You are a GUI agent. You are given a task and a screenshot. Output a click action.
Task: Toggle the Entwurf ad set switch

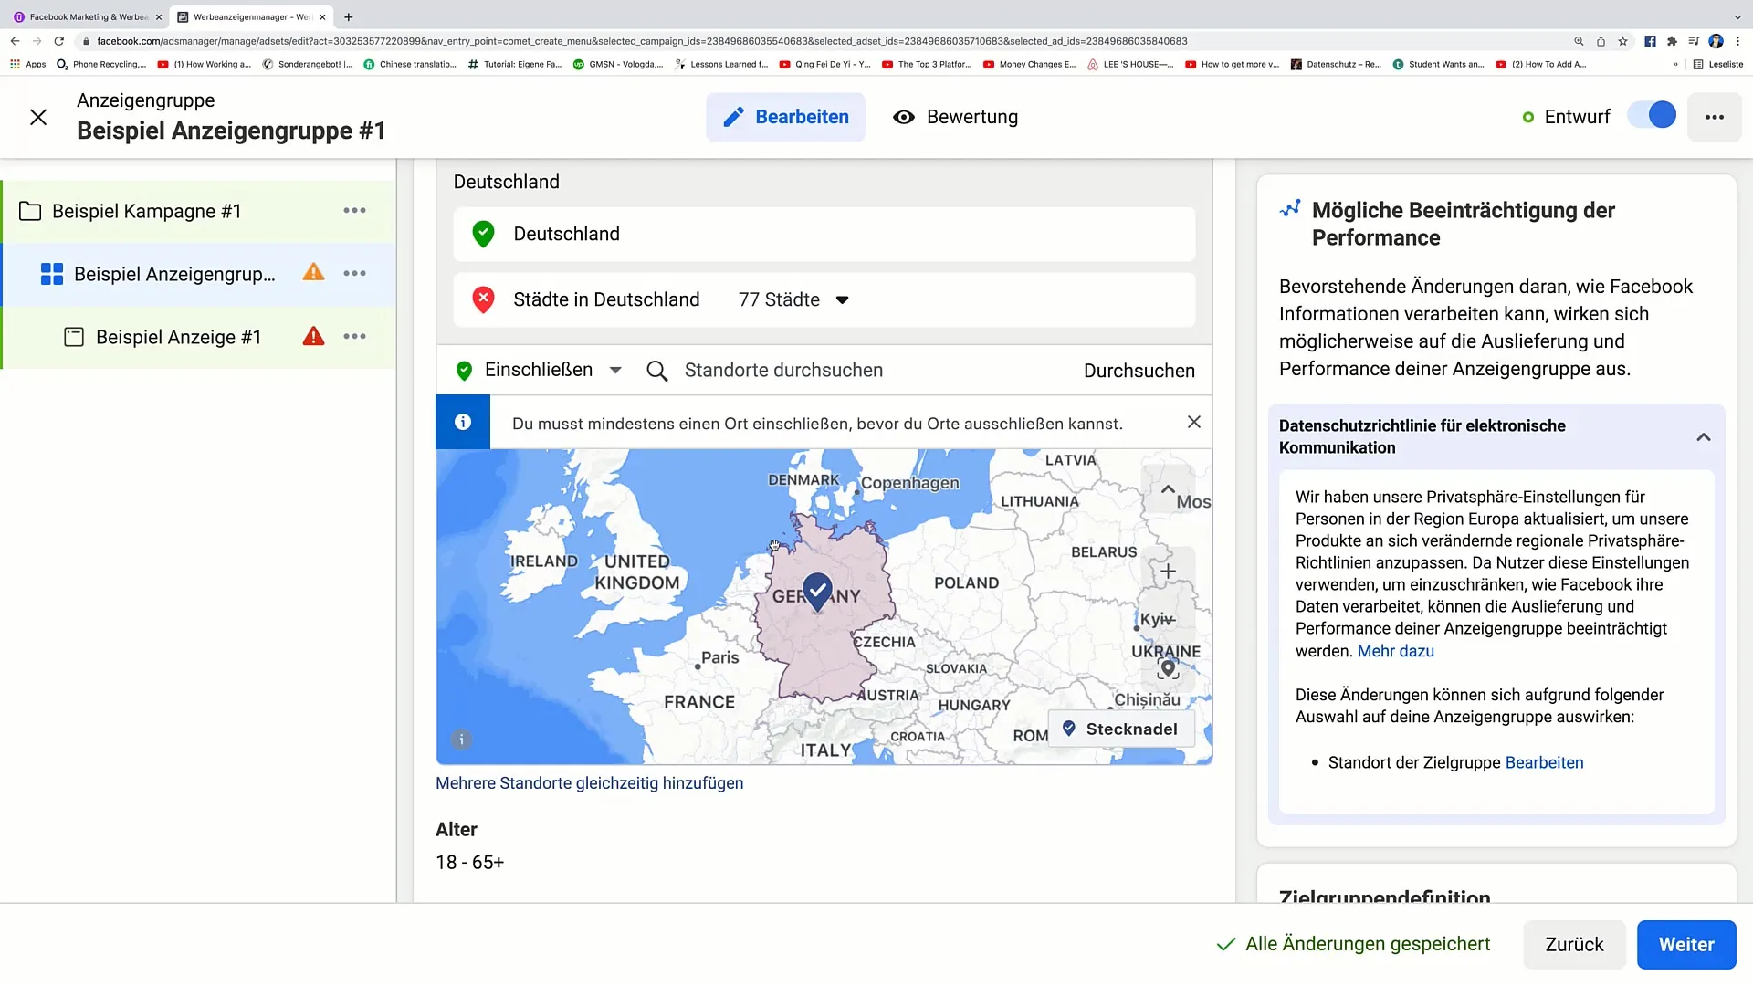coord(1653,116)
